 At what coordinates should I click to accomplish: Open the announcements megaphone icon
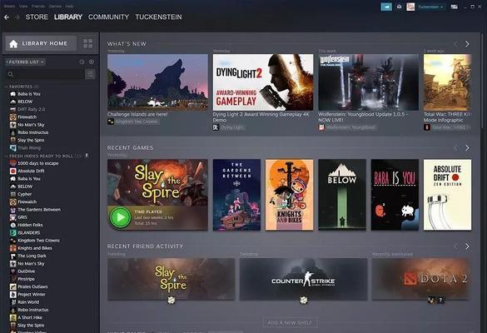386,7
